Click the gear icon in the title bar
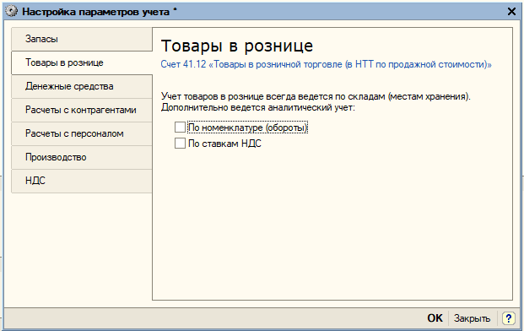524x331 pixels. click(x=11, y=12)
